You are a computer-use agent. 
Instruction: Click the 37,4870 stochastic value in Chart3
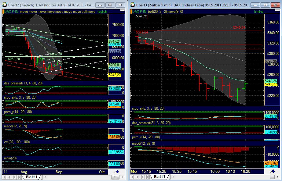click(271, 116)
